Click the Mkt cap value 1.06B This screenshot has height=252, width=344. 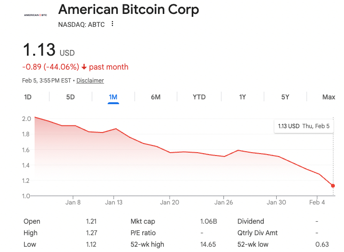pyautogui.click(x=209, y=222)
